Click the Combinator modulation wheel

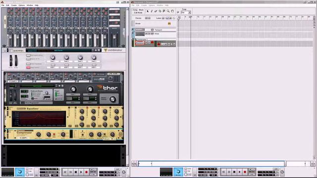click(x=16, y=60)
